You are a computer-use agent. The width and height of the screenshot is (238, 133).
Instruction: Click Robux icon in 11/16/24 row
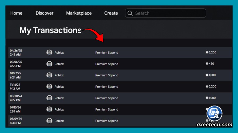pos(207,86)
